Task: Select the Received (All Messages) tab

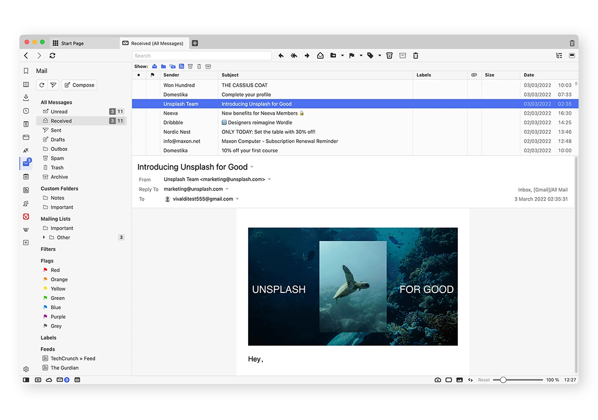Action: pyautogui.click(x=155, y=43)
